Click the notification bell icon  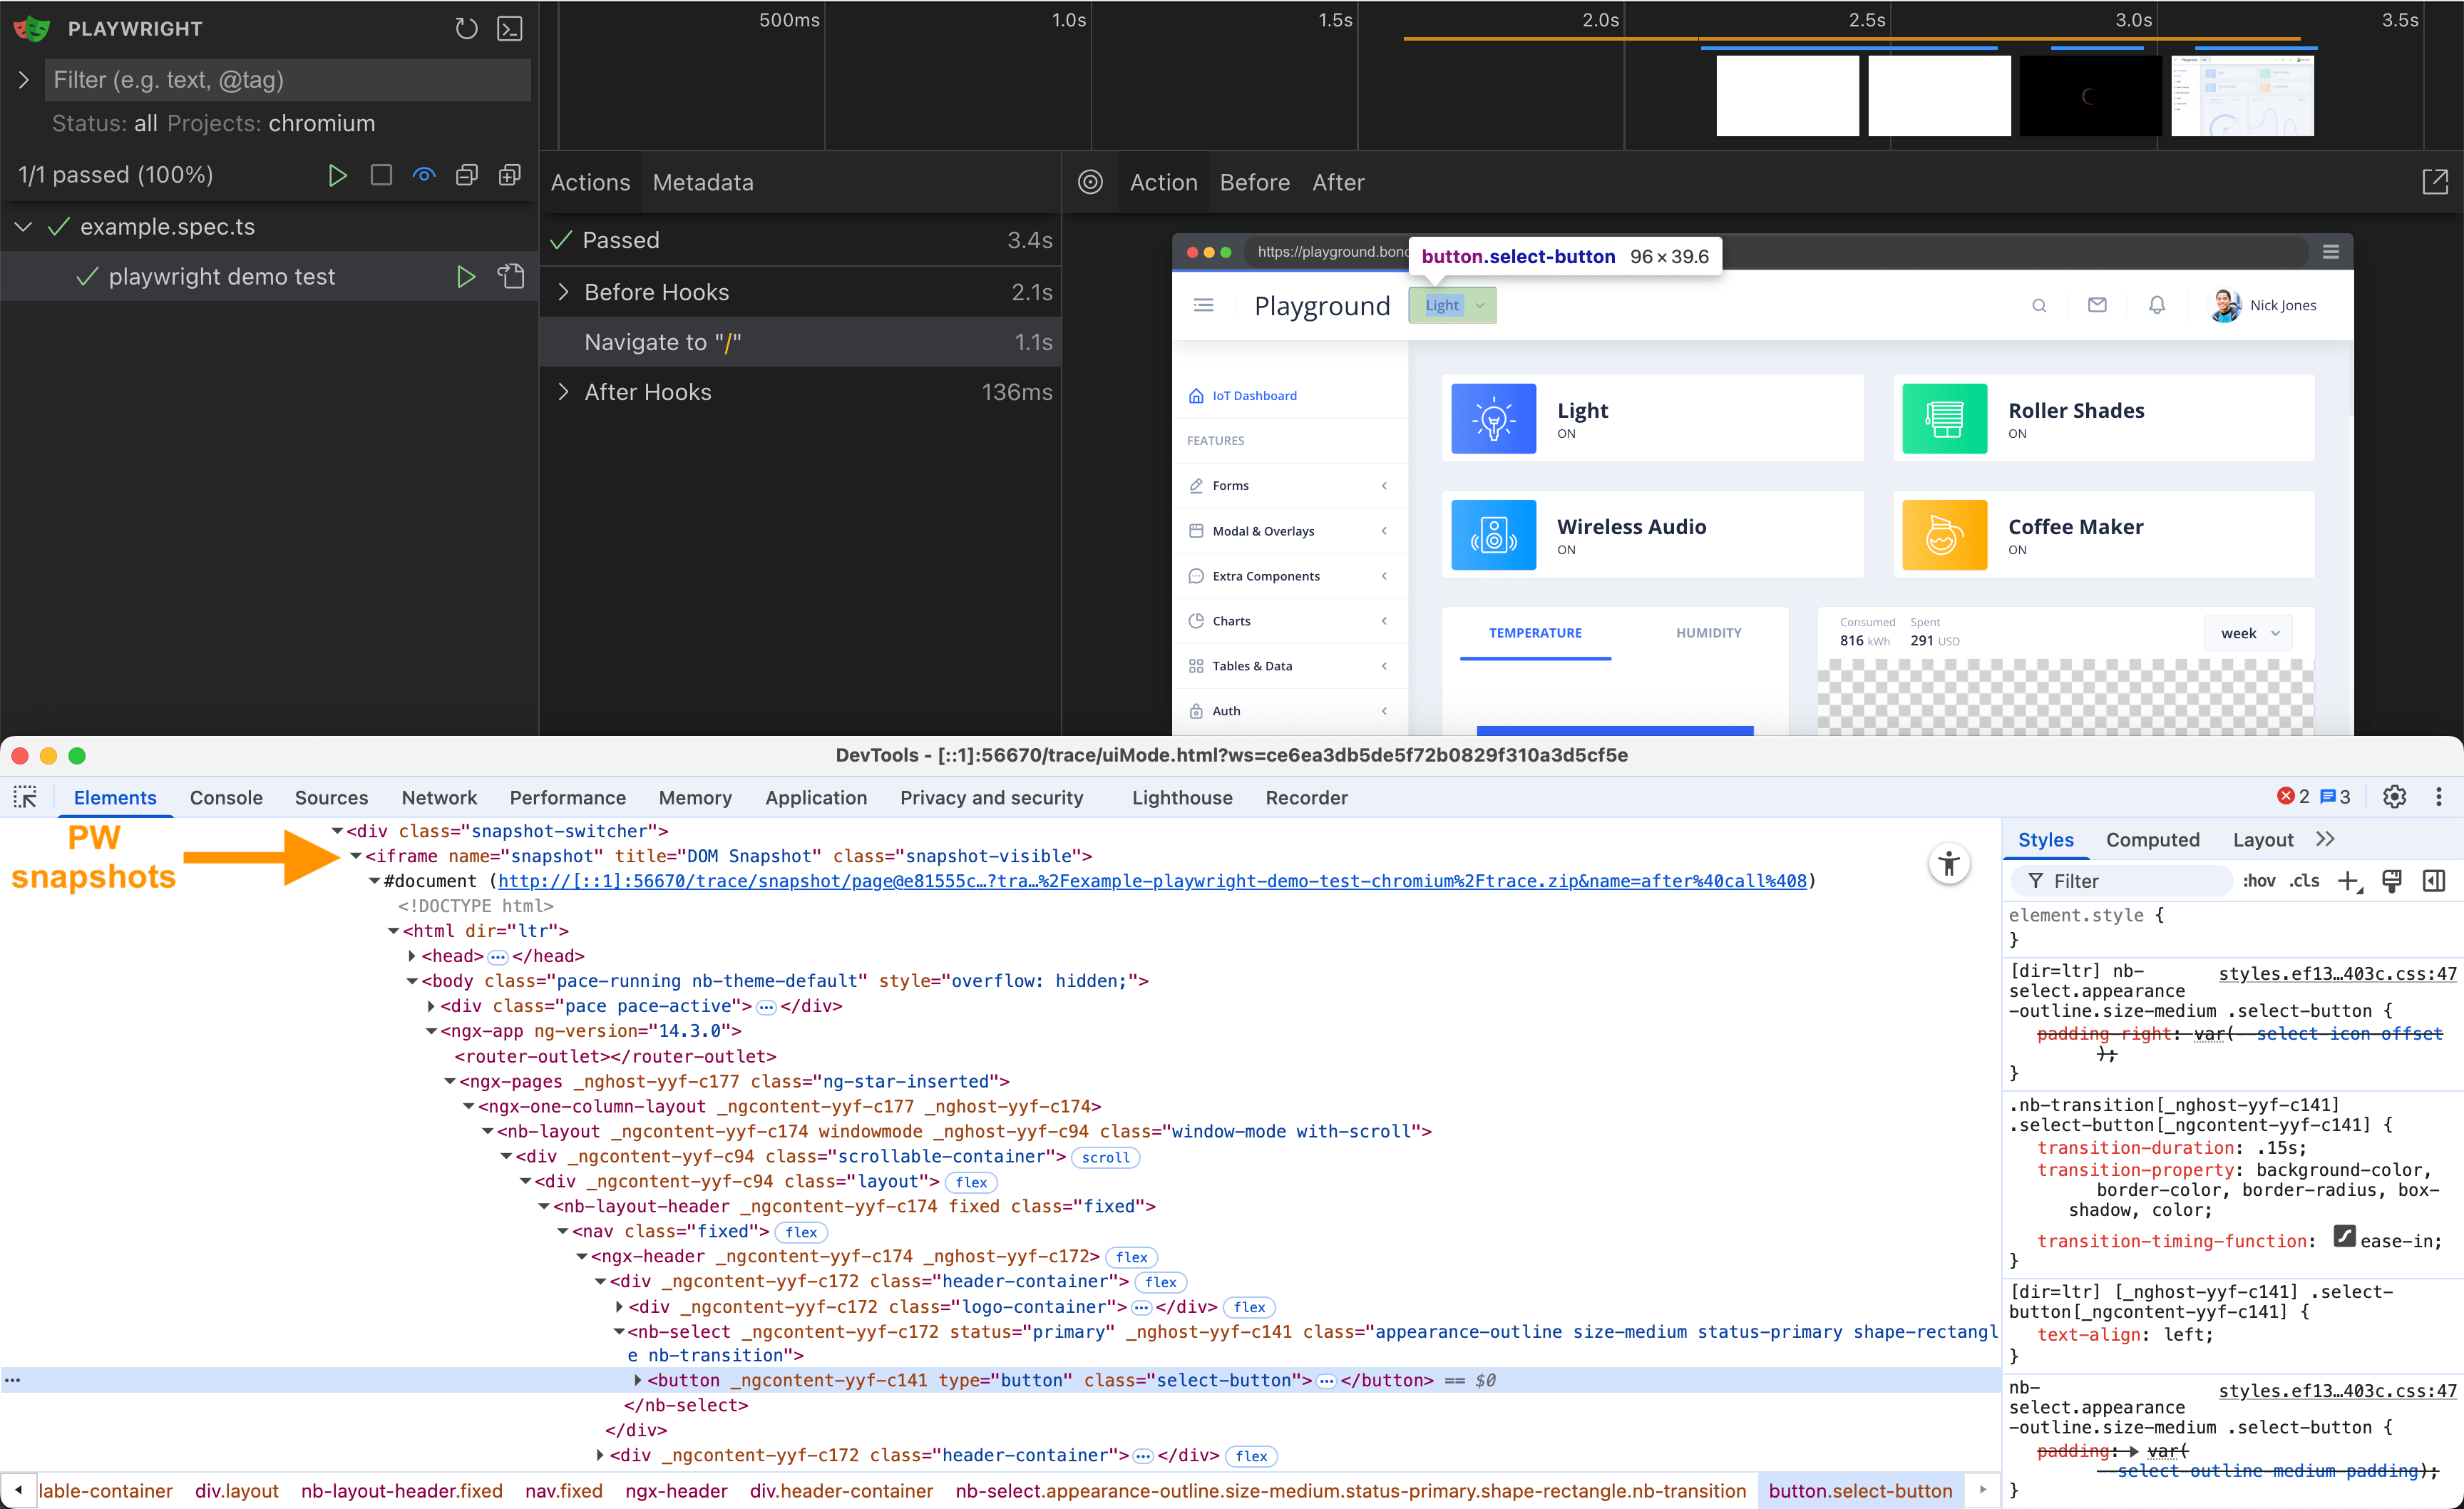click(2157, 305)
